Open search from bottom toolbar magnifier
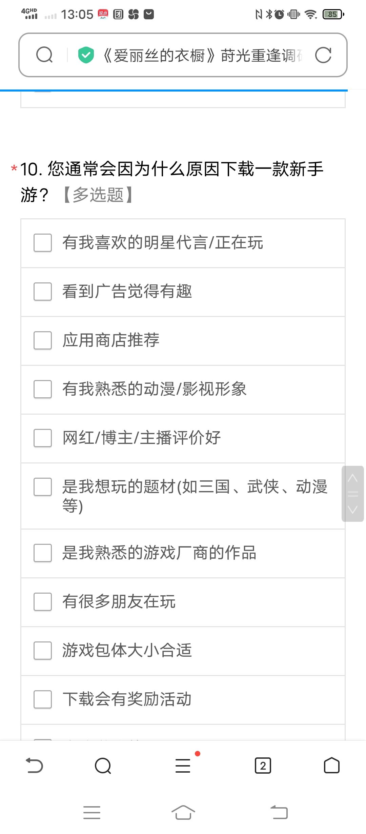The width and height of the screenshot is (366, 834). tap(103, 766)
